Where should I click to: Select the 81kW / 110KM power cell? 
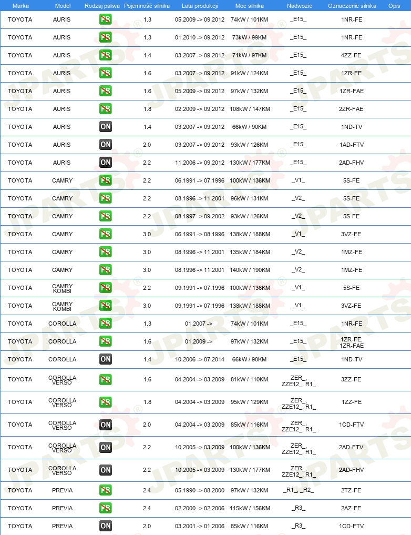coord(250,379)
